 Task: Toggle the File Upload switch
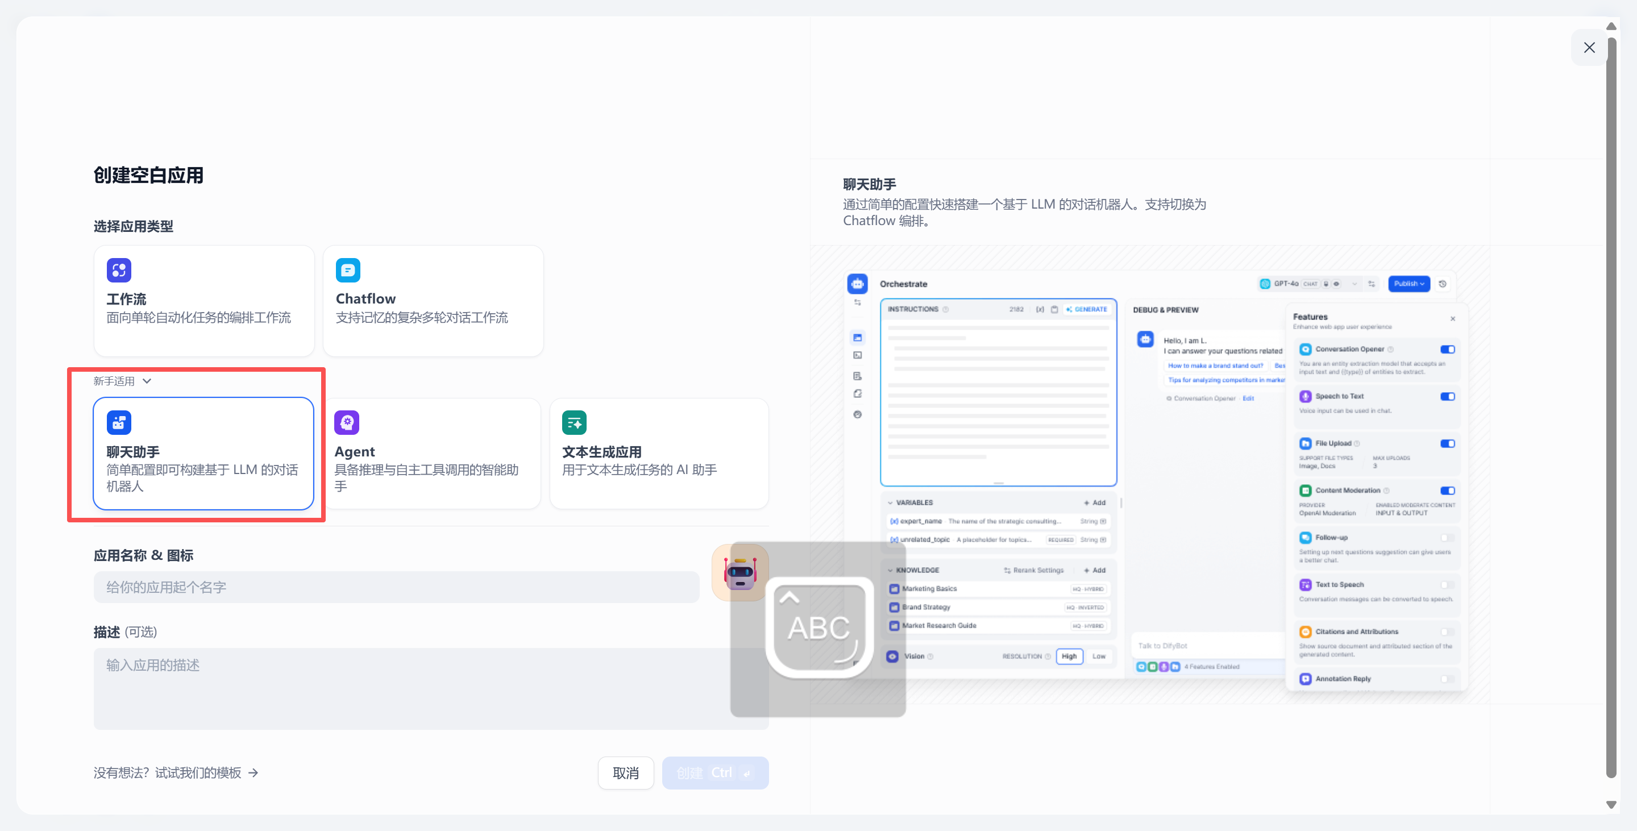pos(1447,443)
